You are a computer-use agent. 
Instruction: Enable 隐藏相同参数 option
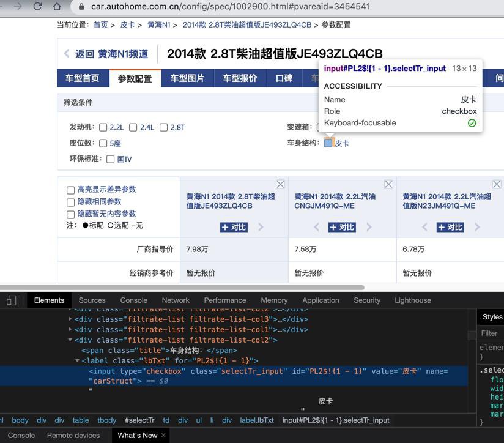71,202
